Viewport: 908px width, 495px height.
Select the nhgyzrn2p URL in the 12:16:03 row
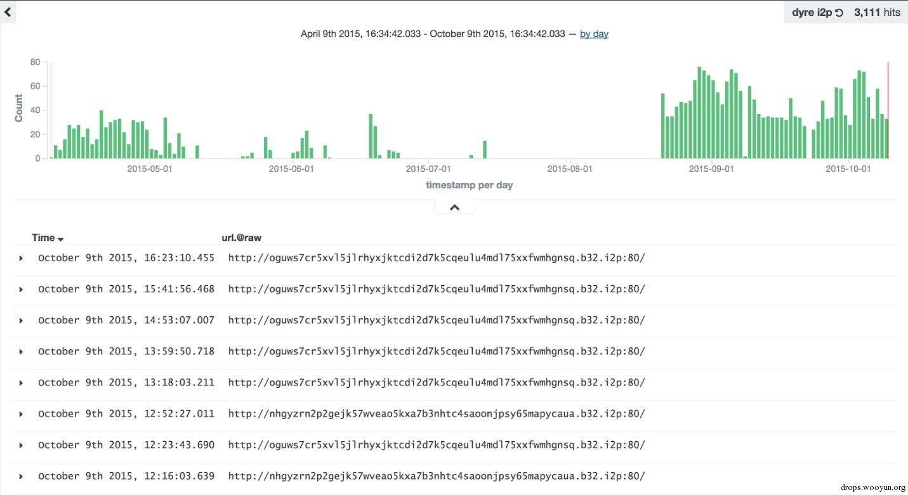pyautogui.click(x=437, y=476)
